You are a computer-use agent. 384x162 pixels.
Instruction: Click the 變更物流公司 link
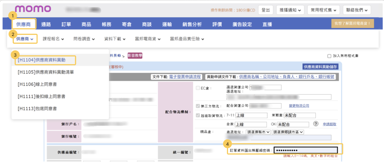[299, 106]
